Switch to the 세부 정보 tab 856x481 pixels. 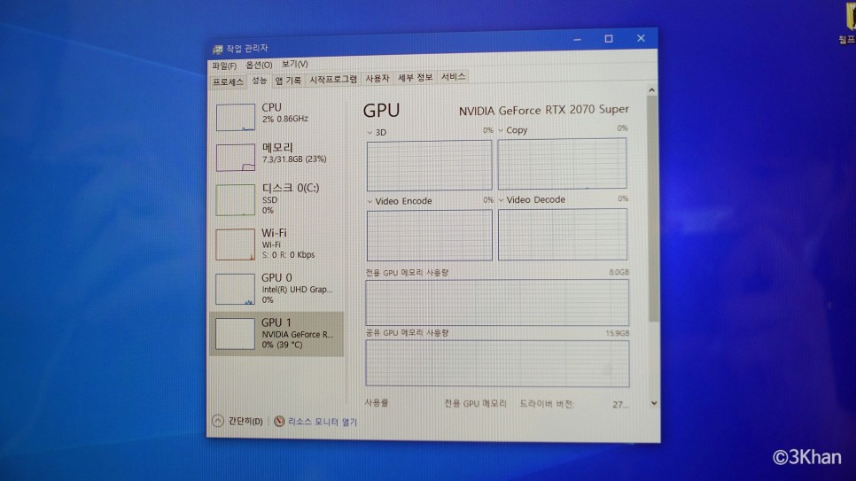415,78
